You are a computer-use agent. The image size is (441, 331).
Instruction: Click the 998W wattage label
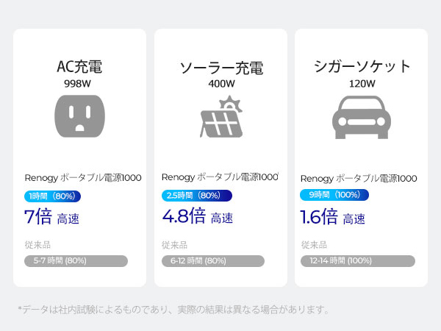[79, 84]
